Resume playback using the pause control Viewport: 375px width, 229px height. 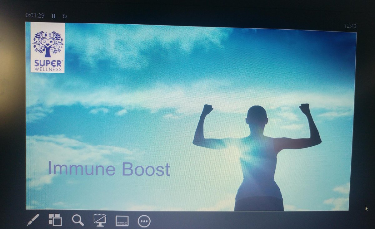[x=53, y=15]
